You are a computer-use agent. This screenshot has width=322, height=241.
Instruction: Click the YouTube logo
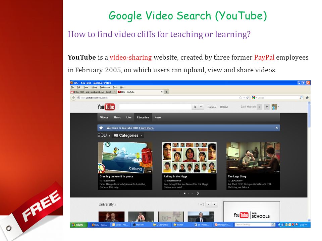click(x=106, y=107)
